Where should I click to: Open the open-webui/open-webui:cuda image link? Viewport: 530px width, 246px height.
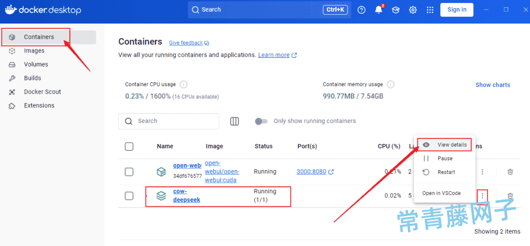(x=222, y=172)
